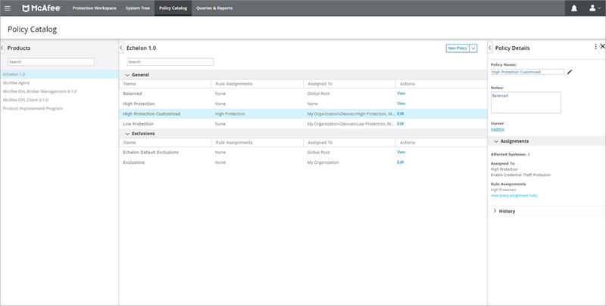The image size is (606, 306).
Task: Edit the Low Protection policy
Action: point(401,124)
